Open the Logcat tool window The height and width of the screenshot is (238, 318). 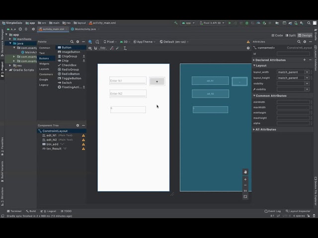48,211
